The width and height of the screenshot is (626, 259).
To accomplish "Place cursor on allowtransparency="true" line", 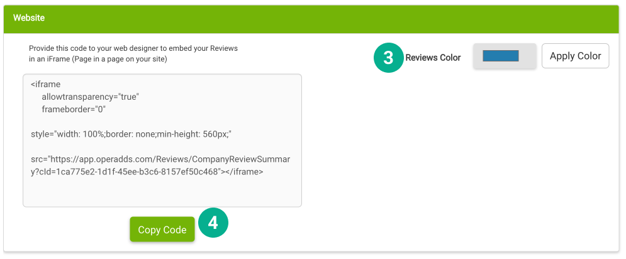I will point(90,97).
